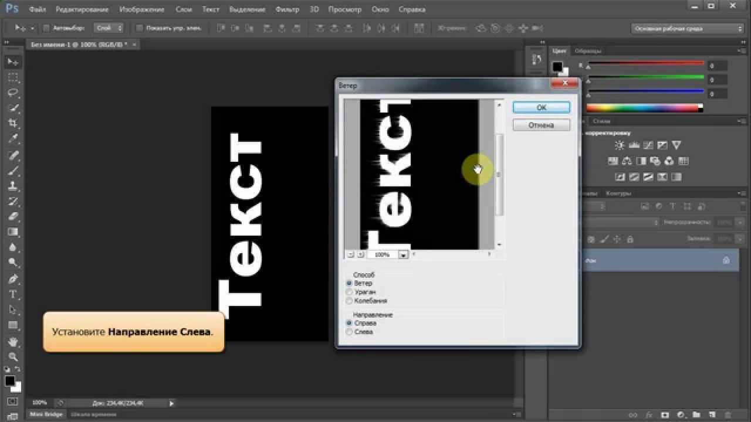This screenshot has height=422, width=751.
Task: Click the foreground color swatch in toolbox
Action: (9, 381)
